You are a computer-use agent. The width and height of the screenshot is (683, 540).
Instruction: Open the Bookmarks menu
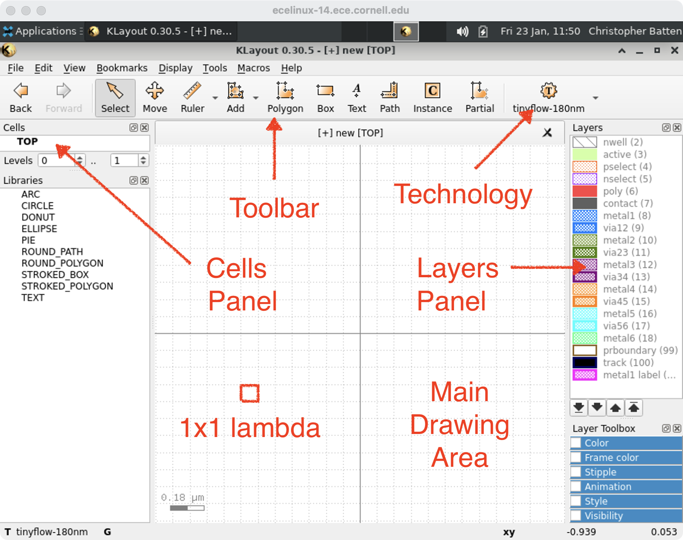coord(122,68)
